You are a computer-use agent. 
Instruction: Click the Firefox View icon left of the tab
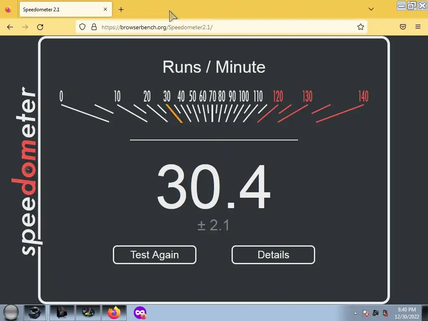click(8, 9)
